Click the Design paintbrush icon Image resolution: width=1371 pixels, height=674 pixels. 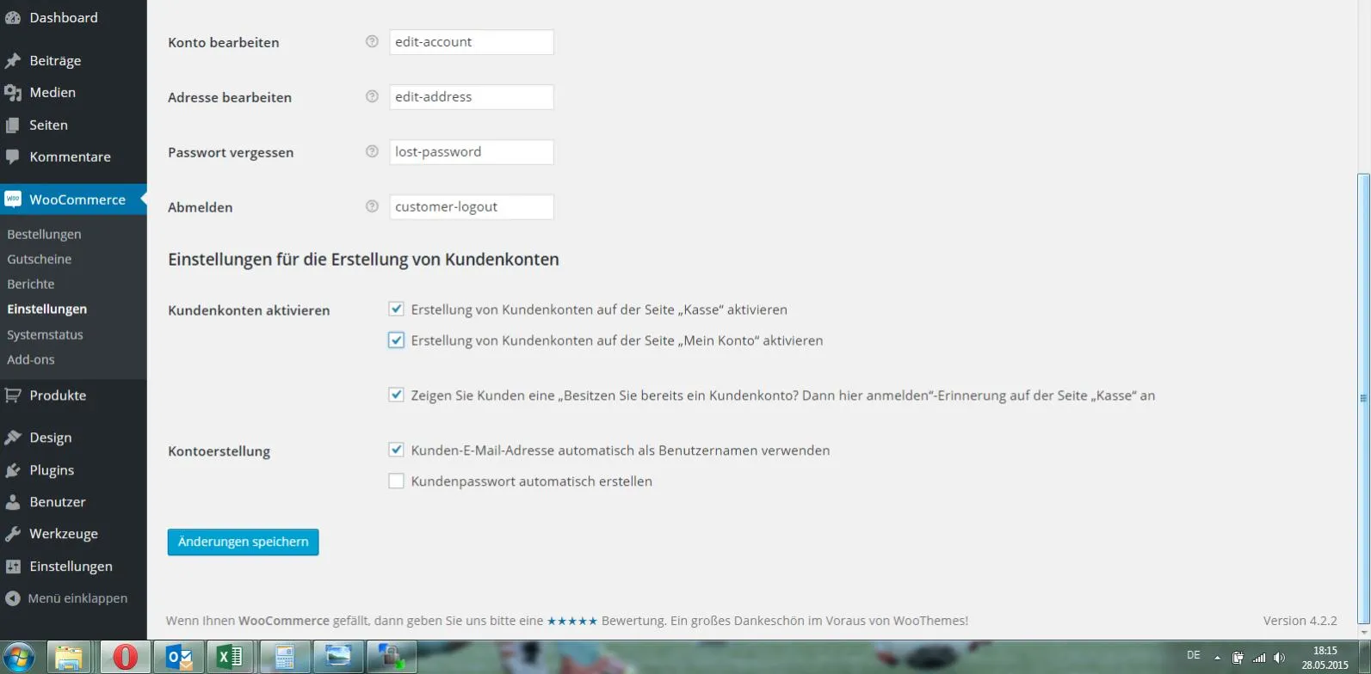click(x=13, y=438)
